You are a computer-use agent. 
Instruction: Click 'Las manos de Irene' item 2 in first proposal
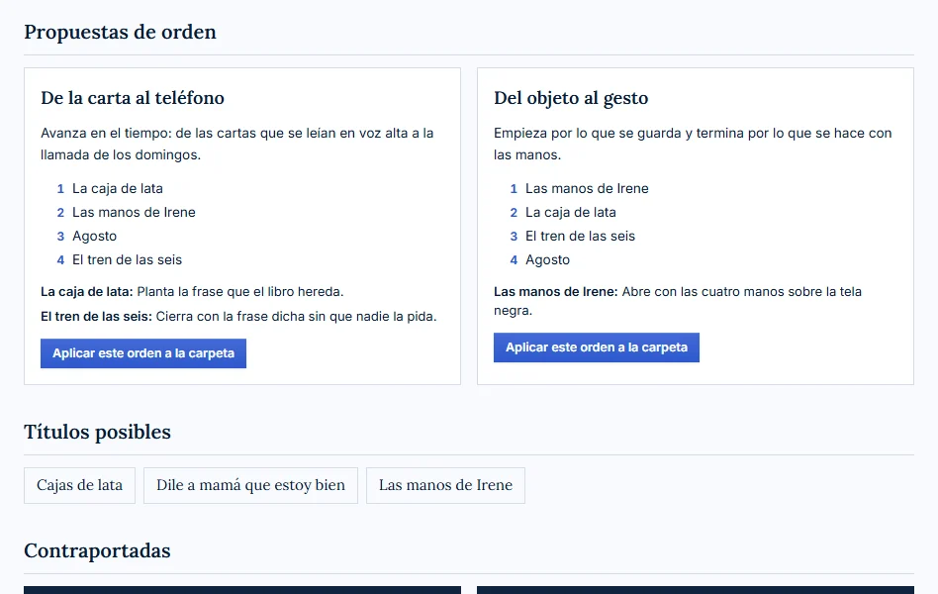[134, 213]
